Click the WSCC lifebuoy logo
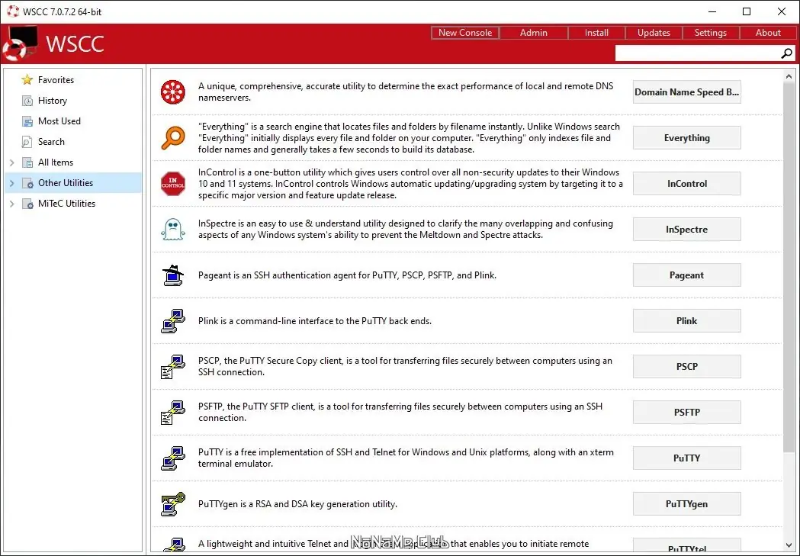 click(x=19, y=43)
